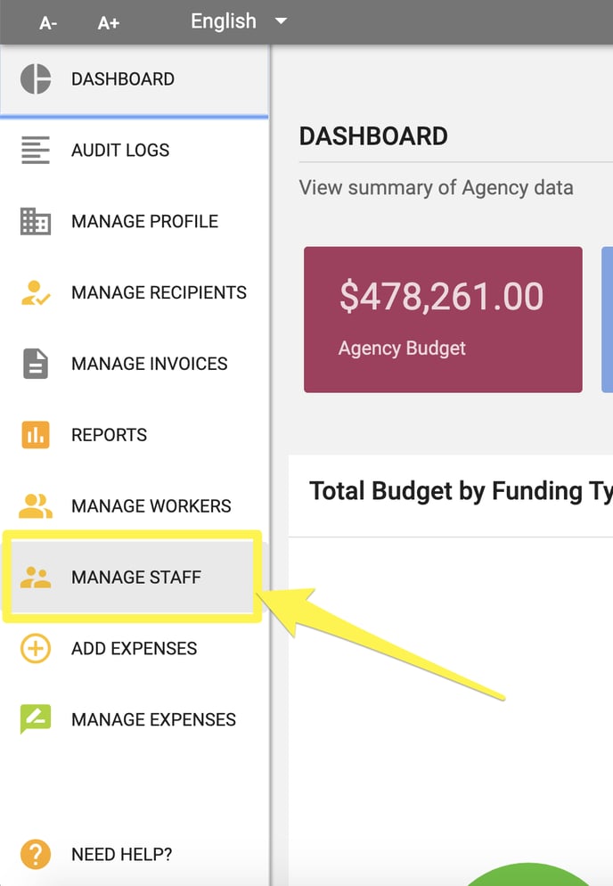Click the Reports bar chart icon
The height and width of the screenshot is (886, 613).
pyautogui.click(x=36, y=434)
